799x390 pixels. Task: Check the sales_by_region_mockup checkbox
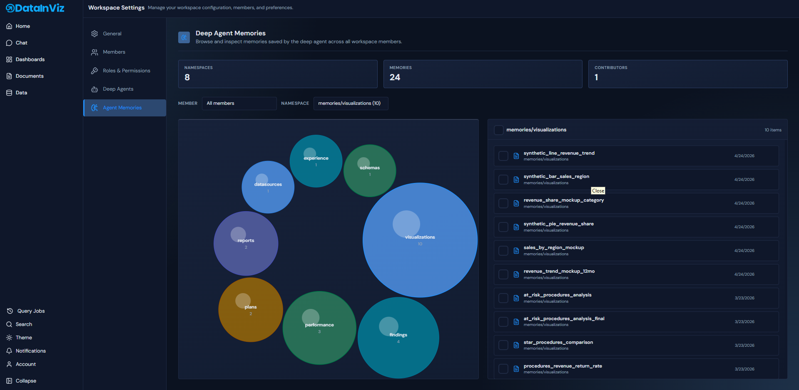[503, 251]
